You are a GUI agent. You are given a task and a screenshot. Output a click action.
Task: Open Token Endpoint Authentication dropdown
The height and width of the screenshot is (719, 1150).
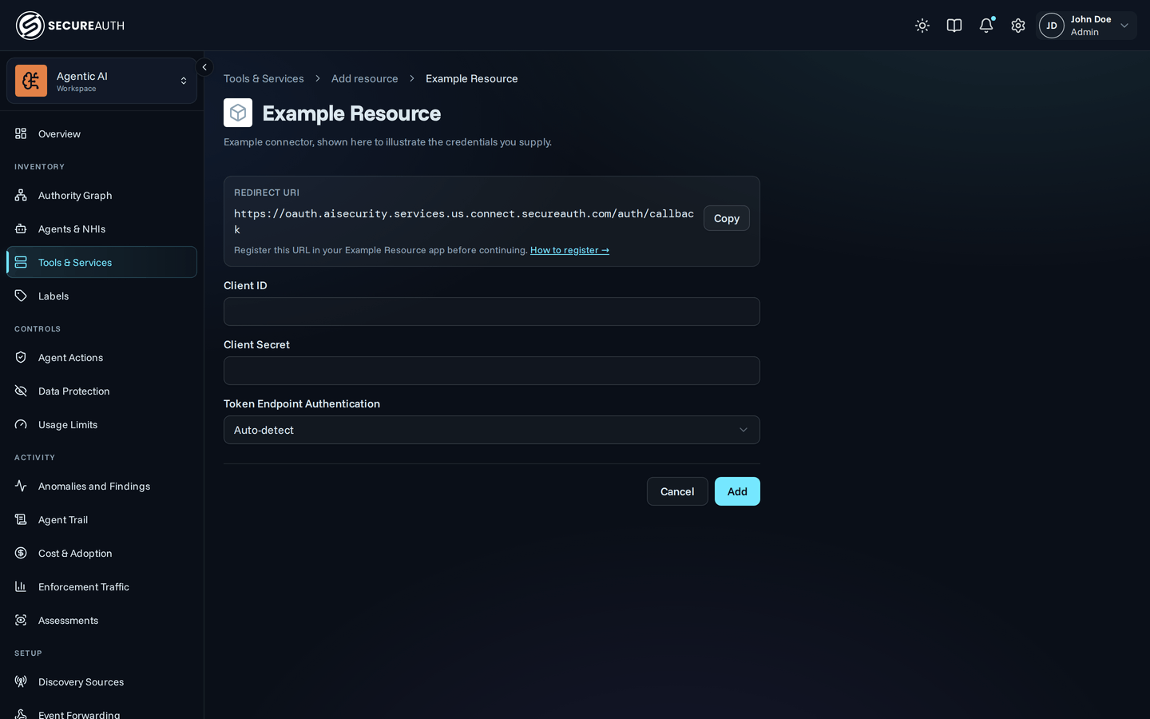click(492, 430)
